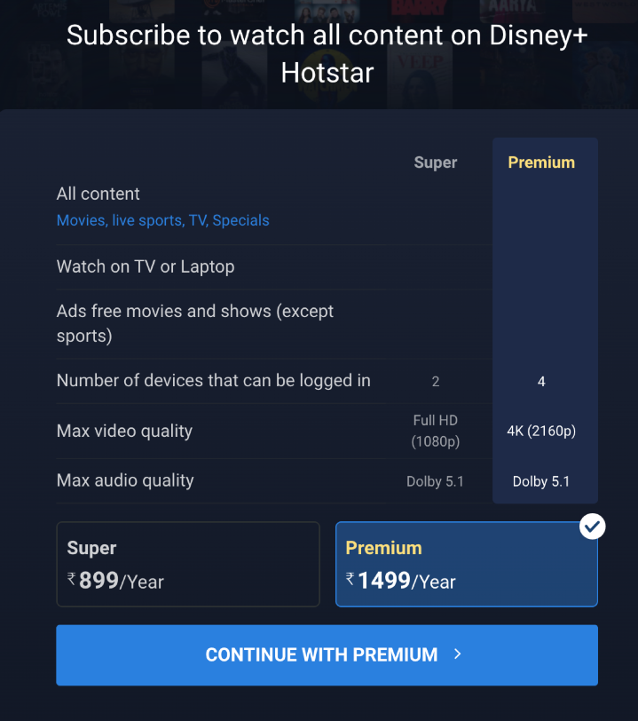Click the arrow chevron on Continue with Premium

point(457,654)
